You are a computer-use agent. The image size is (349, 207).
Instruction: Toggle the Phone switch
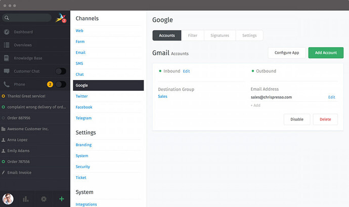click(x=61, y=85)
